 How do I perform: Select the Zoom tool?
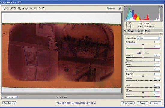[x=4, y=8]
